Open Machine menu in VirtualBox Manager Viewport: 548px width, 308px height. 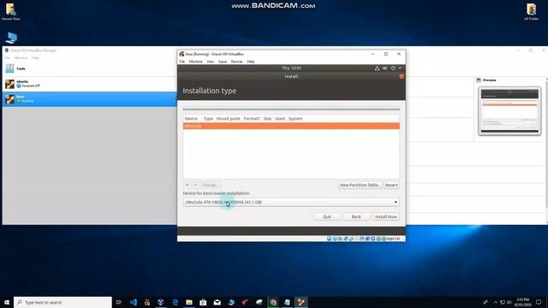point(21,58)
